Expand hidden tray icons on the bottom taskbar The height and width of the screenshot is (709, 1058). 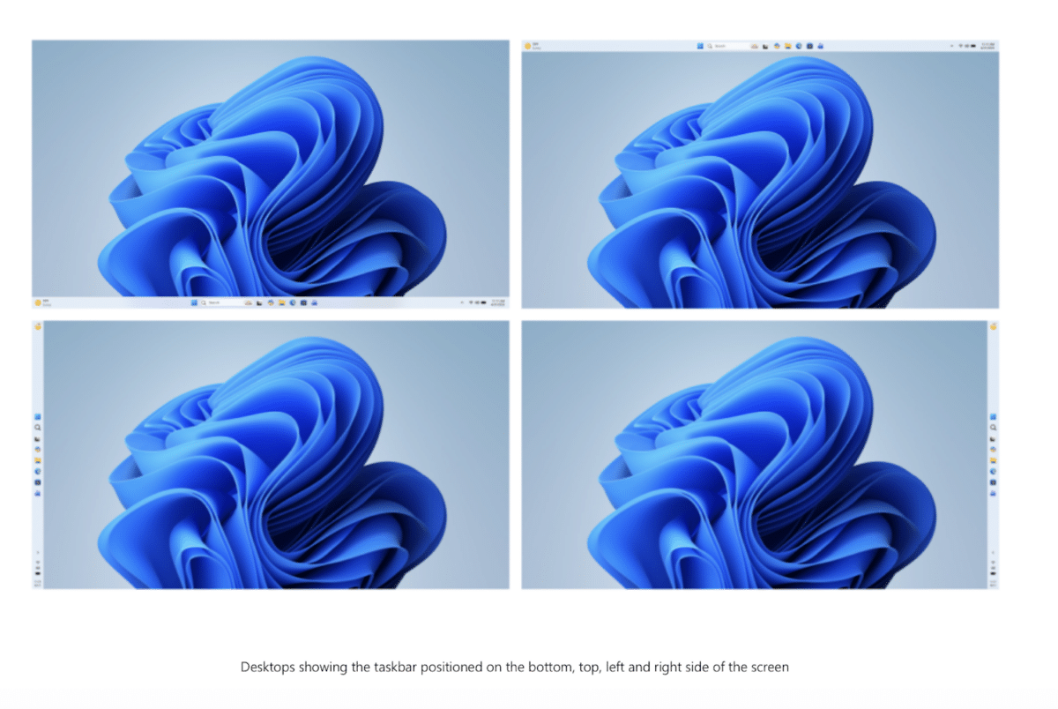point(463,302)
